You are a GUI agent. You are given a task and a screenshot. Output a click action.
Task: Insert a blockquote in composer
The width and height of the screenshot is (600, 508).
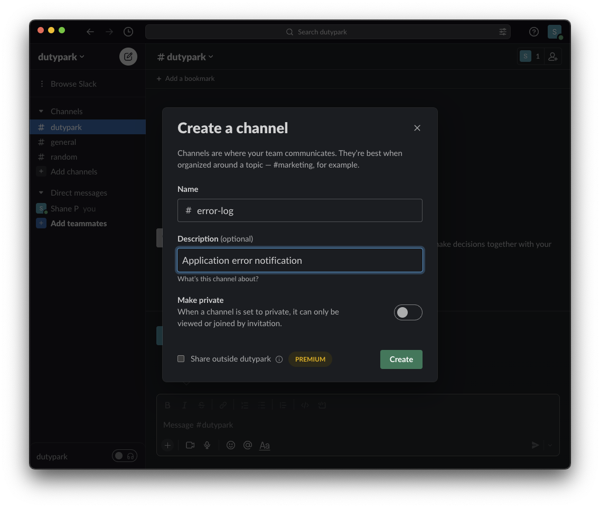pyautogui.click(x=283, y=405)
